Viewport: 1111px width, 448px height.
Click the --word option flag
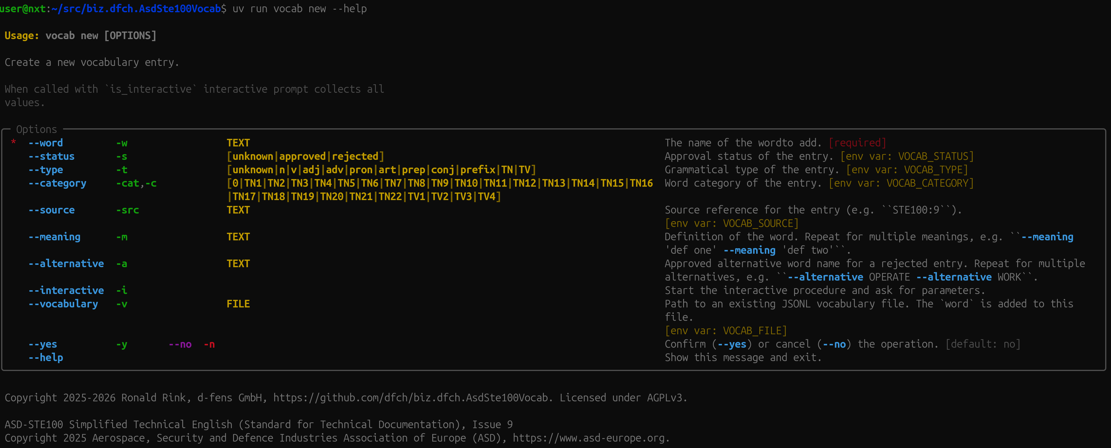[45, 143]
